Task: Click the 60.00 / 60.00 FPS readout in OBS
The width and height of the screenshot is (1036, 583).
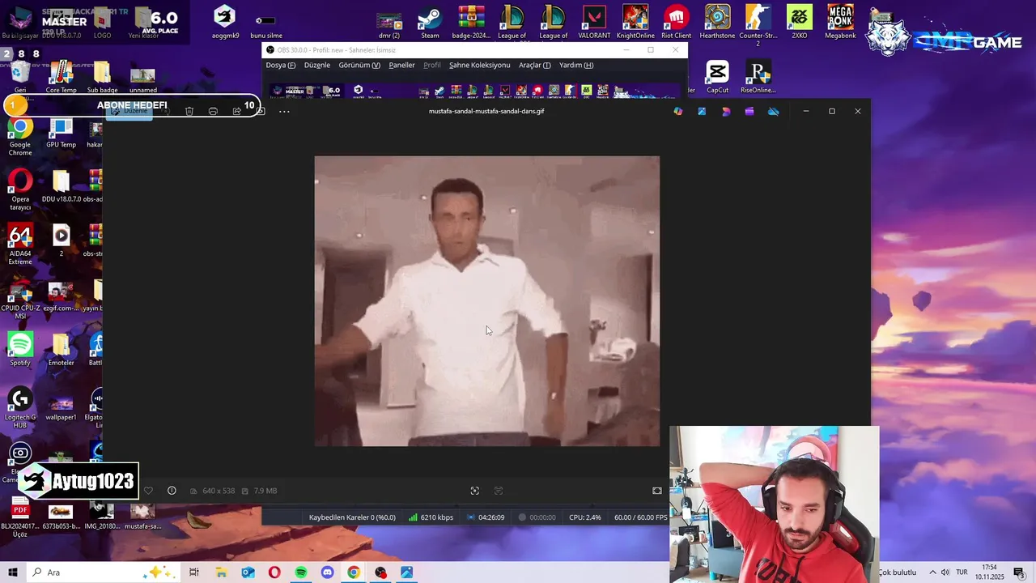Action: (641, 517)
